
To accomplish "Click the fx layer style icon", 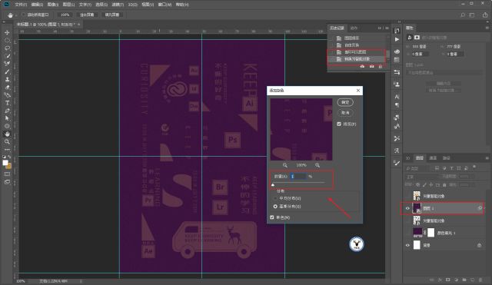I will click(440, 280).
